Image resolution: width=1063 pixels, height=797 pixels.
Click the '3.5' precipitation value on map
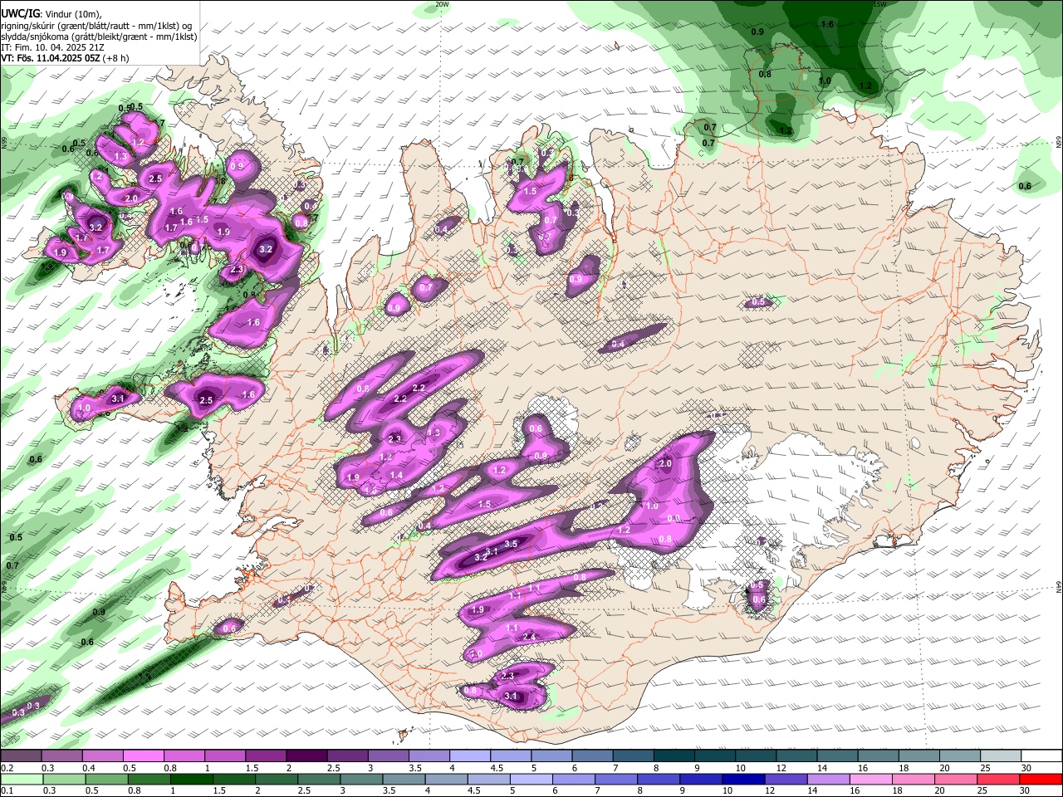point(512,544)
